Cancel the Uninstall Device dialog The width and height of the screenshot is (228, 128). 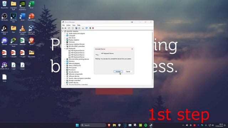point(128,71)
